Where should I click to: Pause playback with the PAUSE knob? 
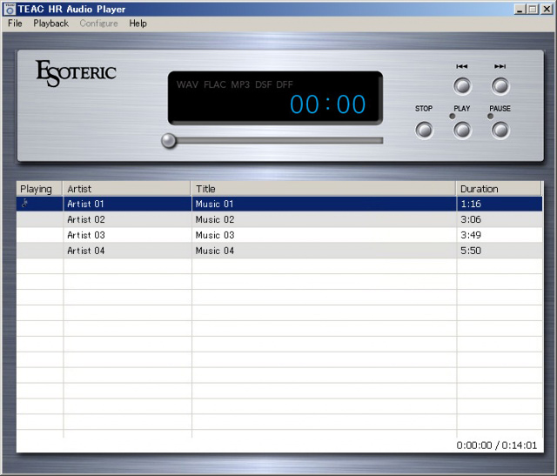[x=500, y=130]
